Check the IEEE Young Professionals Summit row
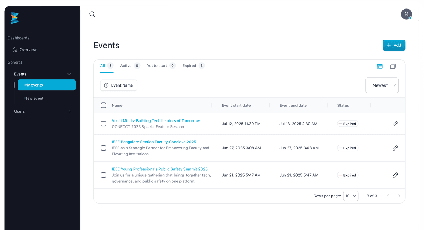The image size is (424, 230). (104, 175)
